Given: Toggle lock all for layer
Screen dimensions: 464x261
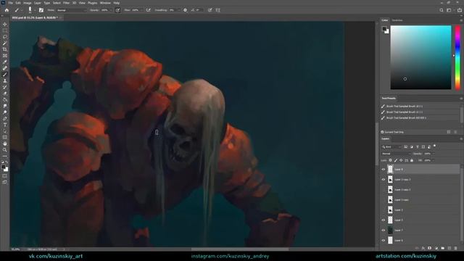Looking at the screenshot, I should (412, 160).
